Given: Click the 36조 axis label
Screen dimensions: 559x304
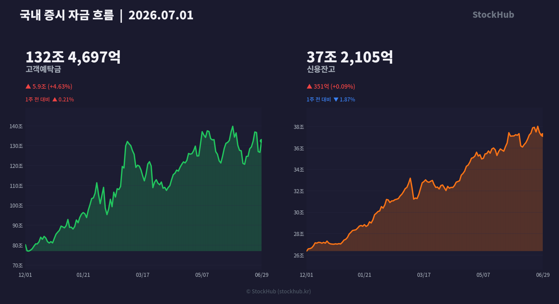Looking at the screenshot, I should pos(299,149).
